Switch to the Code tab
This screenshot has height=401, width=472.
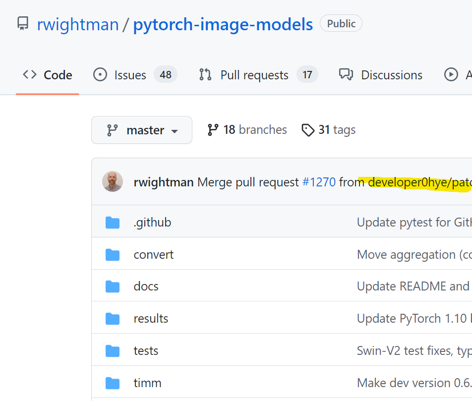[x=48, y=75]
